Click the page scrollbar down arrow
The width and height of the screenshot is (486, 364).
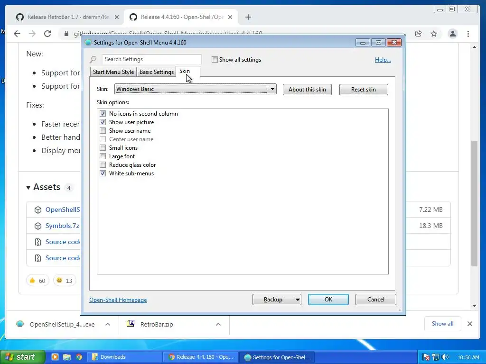[x=474, y=306]
